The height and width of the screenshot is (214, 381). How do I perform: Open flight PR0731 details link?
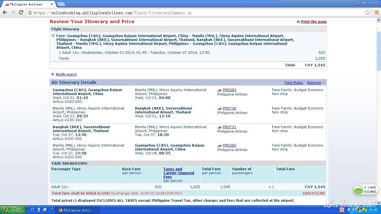[x=229, y=127]
